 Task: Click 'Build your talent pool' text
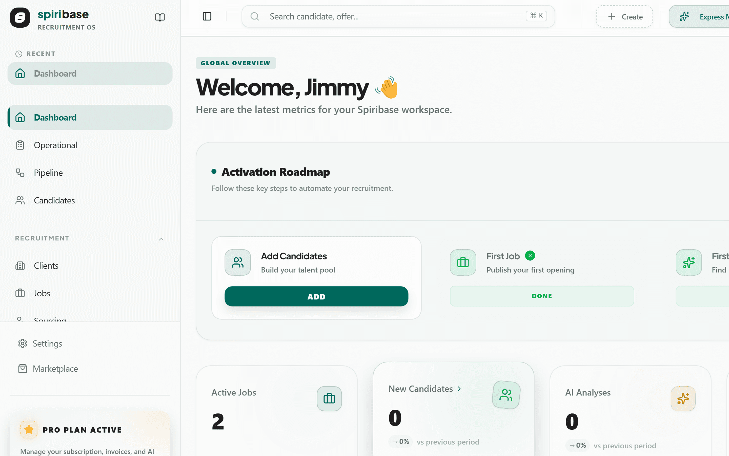tap(298, 270)
